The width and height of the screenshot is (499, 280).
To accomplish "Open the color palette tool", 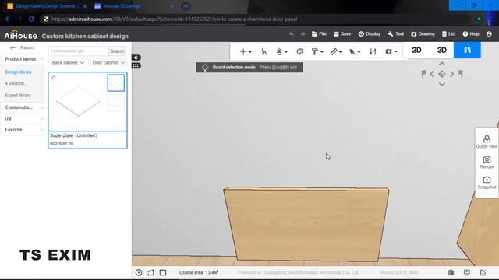I will 299,51.
